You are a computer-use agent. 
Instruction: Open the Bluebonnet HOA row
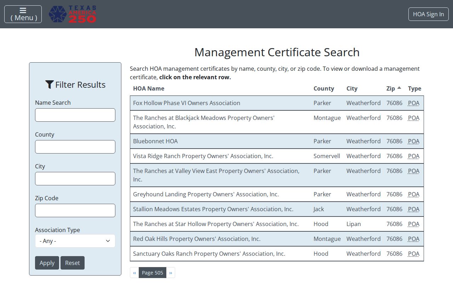click(x=277, y=141)
